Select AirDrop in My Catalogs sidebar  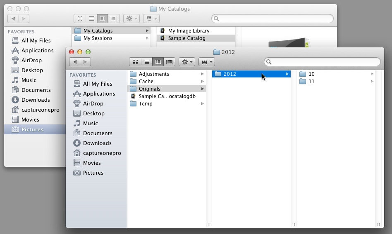click(x=35, y=60)
